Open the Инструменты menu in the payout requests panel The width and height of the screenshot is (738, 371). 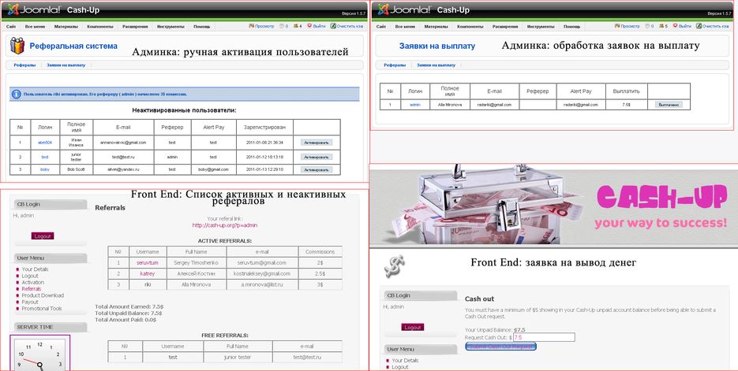coord(541,27)
